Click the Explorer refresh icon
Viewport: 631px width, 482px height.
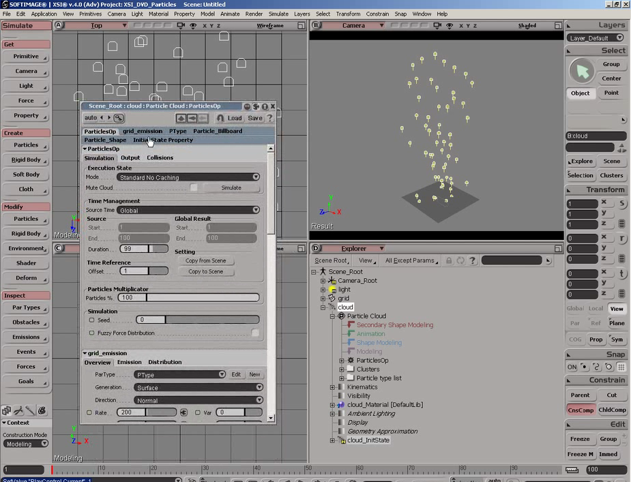460,260
